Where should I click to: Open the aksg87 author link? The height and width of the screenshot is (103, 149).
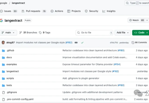tap(10, 43)
